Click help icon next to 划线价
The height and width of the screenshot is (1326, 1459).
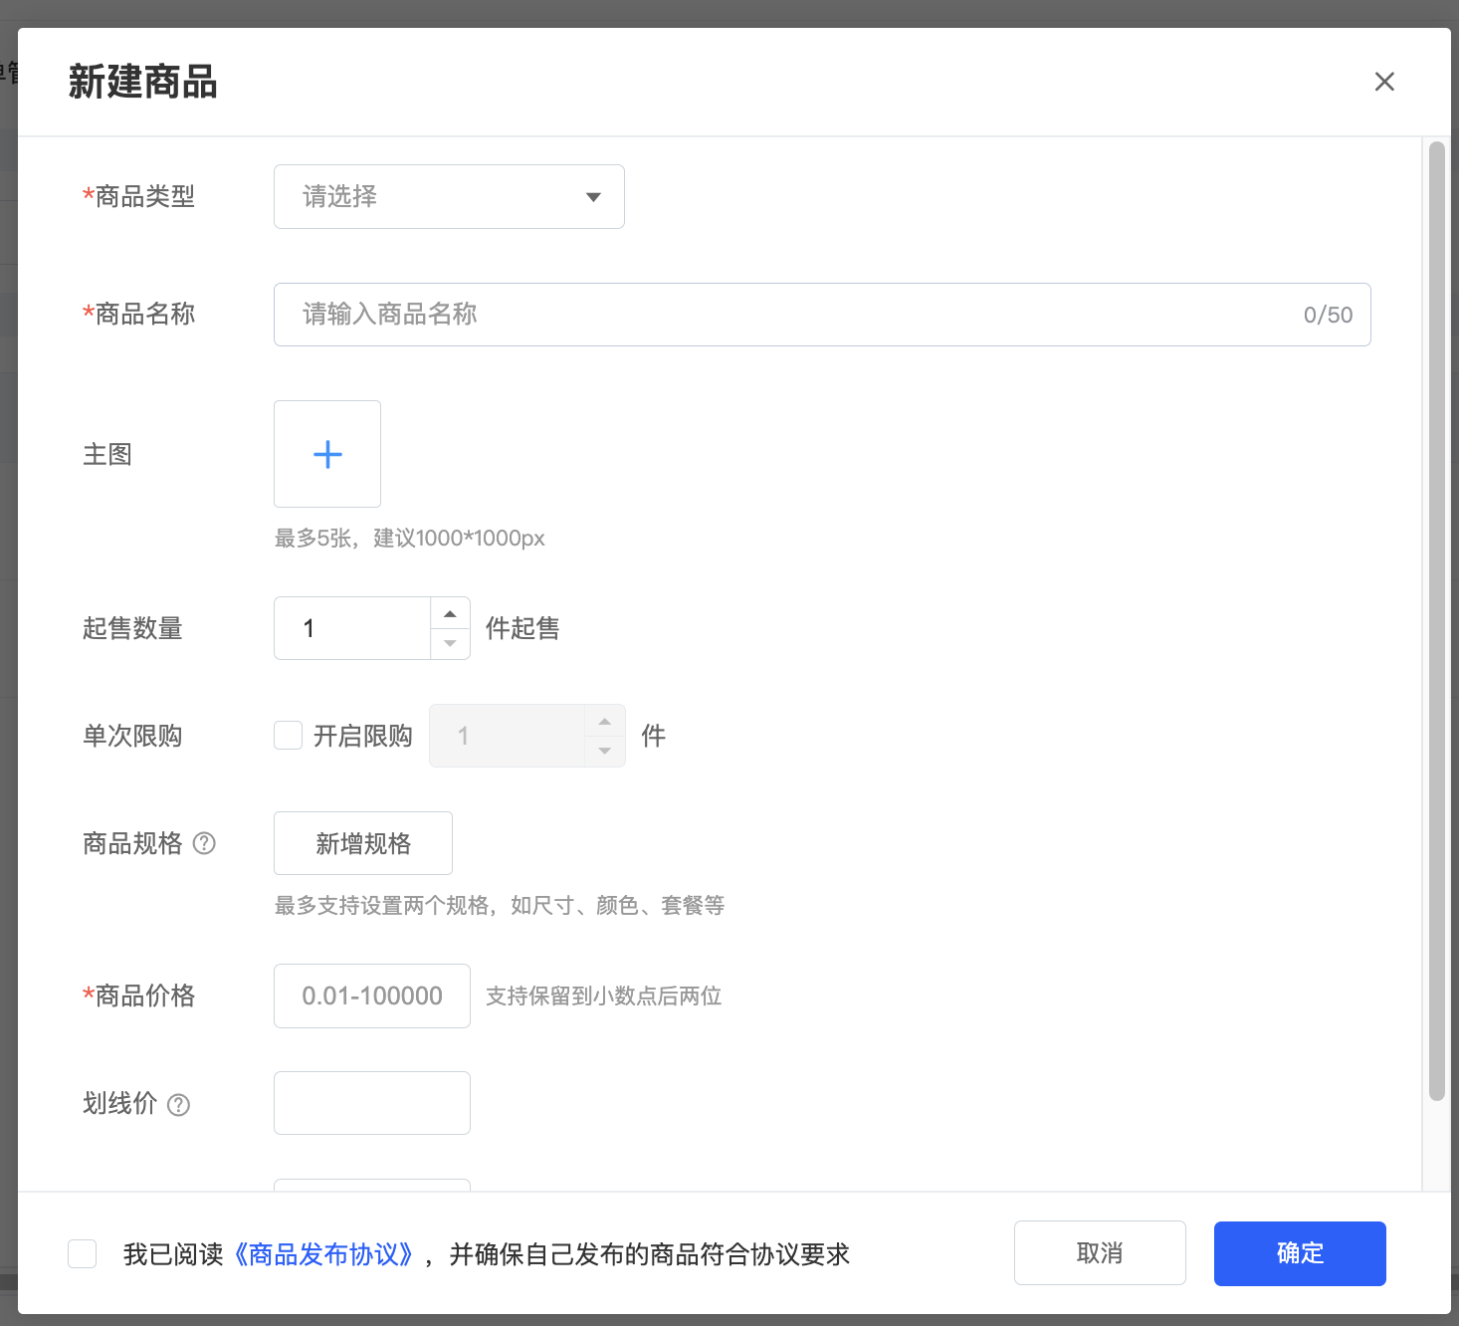pyautogui.click(x=179, y=1105)
